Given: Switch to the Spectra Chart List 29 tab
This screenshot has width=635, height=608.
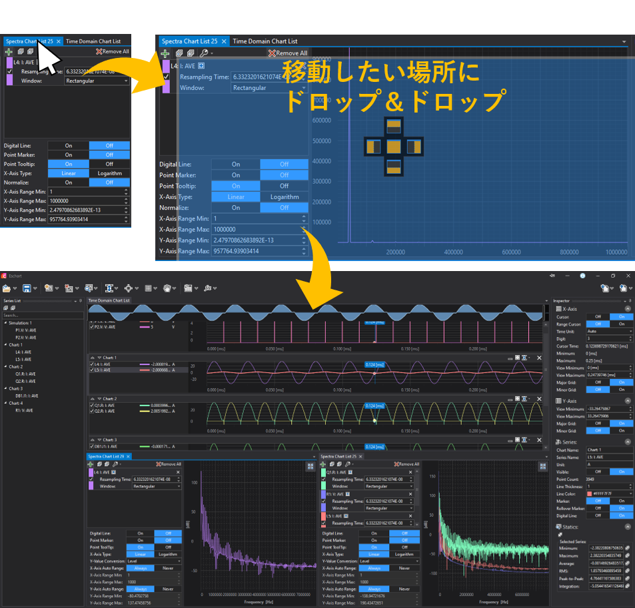Looking at the screenshot, I should pyautogui.click(x=107, y=456).
